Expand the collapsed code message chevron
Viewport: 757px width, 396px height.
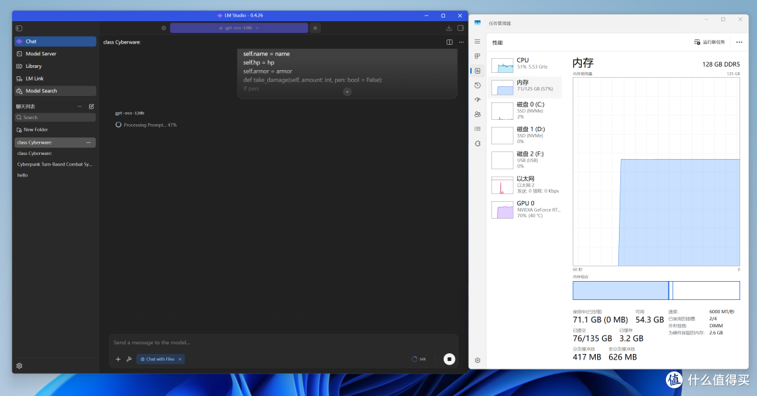click(347, 92)
